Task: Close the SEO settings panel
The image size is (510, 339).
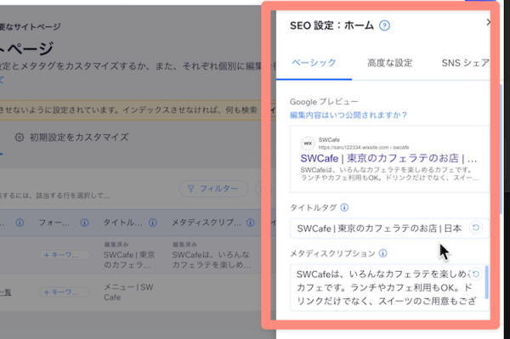Action: point(488,22)
